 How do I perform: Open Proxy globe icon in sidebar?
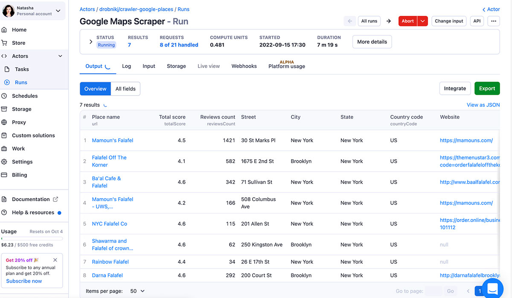pos(4,123)
